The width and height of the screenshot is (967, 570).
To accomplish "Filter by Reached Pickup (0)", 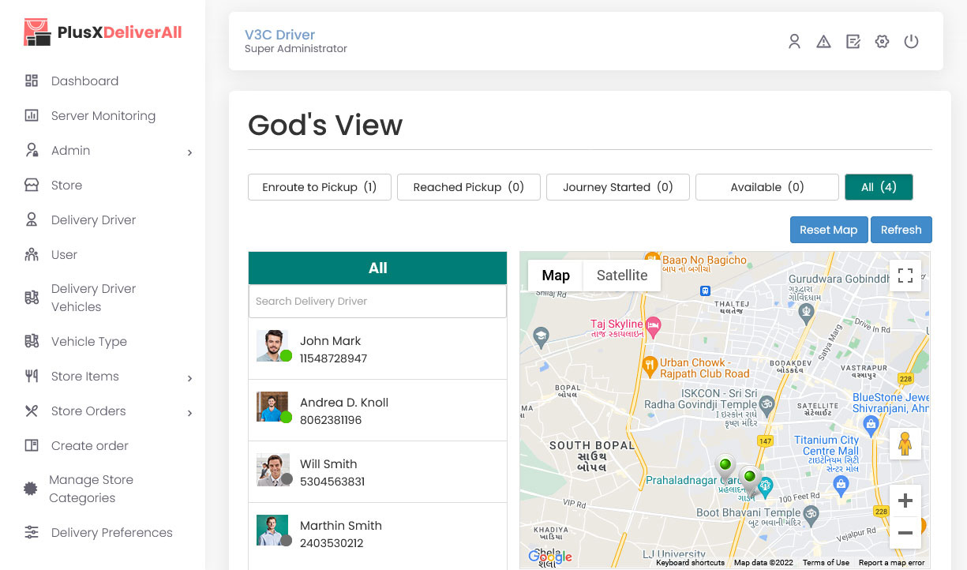I will point(469,187).
